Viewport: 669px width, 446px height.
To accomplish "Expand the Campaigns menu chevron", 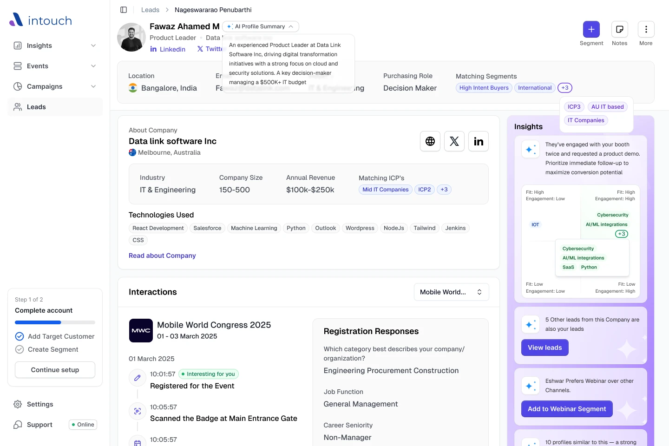I will [x=93, y=86].
